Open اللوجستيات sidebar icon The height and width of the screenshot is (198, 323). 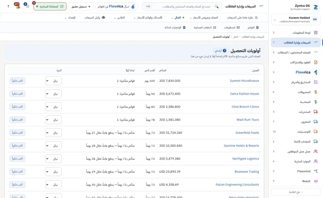(x=316, y=132)
